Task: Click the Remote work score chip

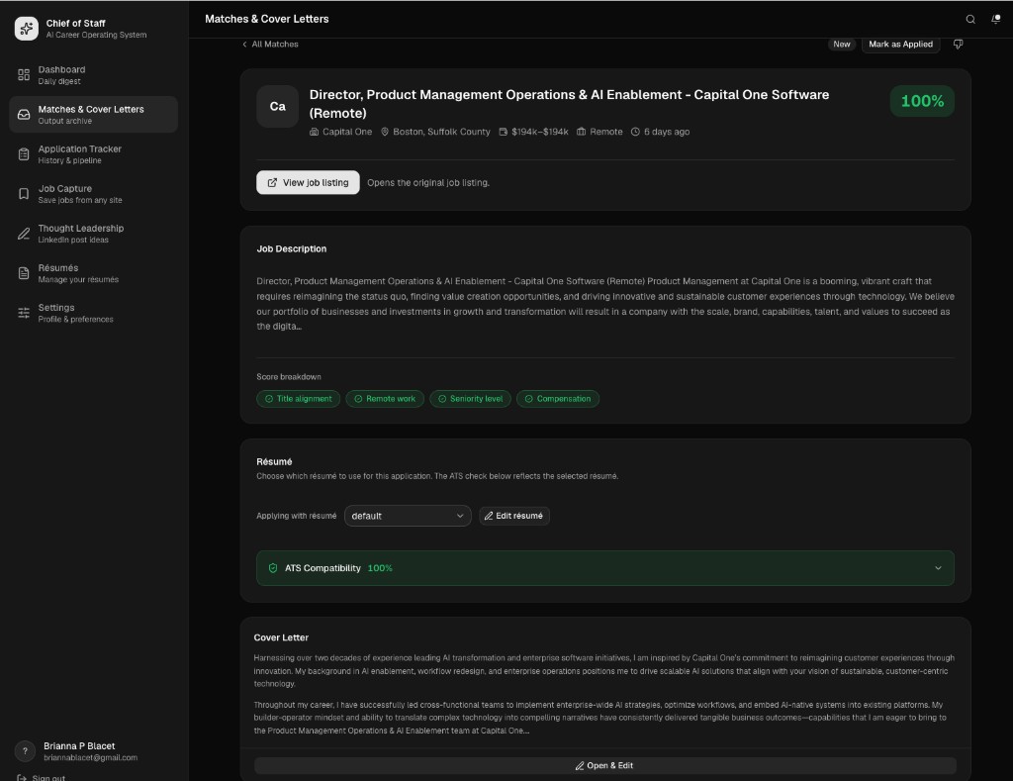Action: point(385,399)
